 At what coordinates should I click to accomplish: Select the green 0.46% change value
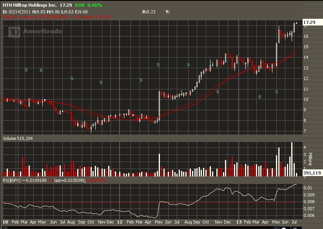94,5
